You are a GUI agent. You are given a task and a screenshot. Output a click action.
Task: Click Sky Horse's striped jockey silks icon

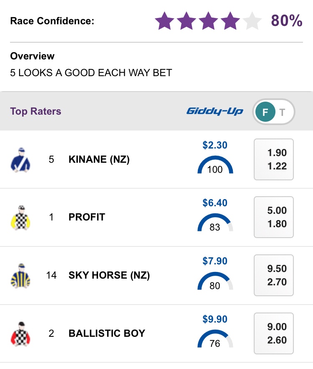(x=20, y=276)
